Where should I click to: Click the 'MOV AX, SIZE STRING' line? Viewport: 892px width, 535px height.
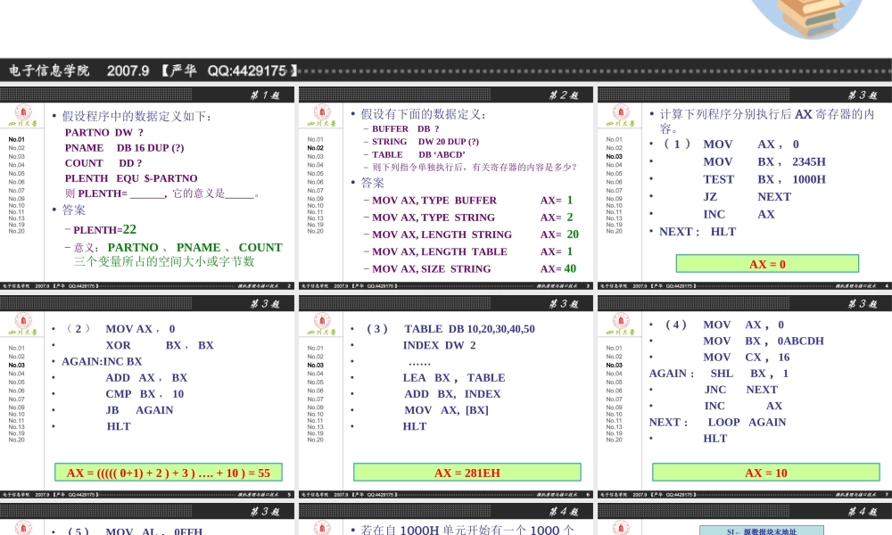[x=432, y=268]
